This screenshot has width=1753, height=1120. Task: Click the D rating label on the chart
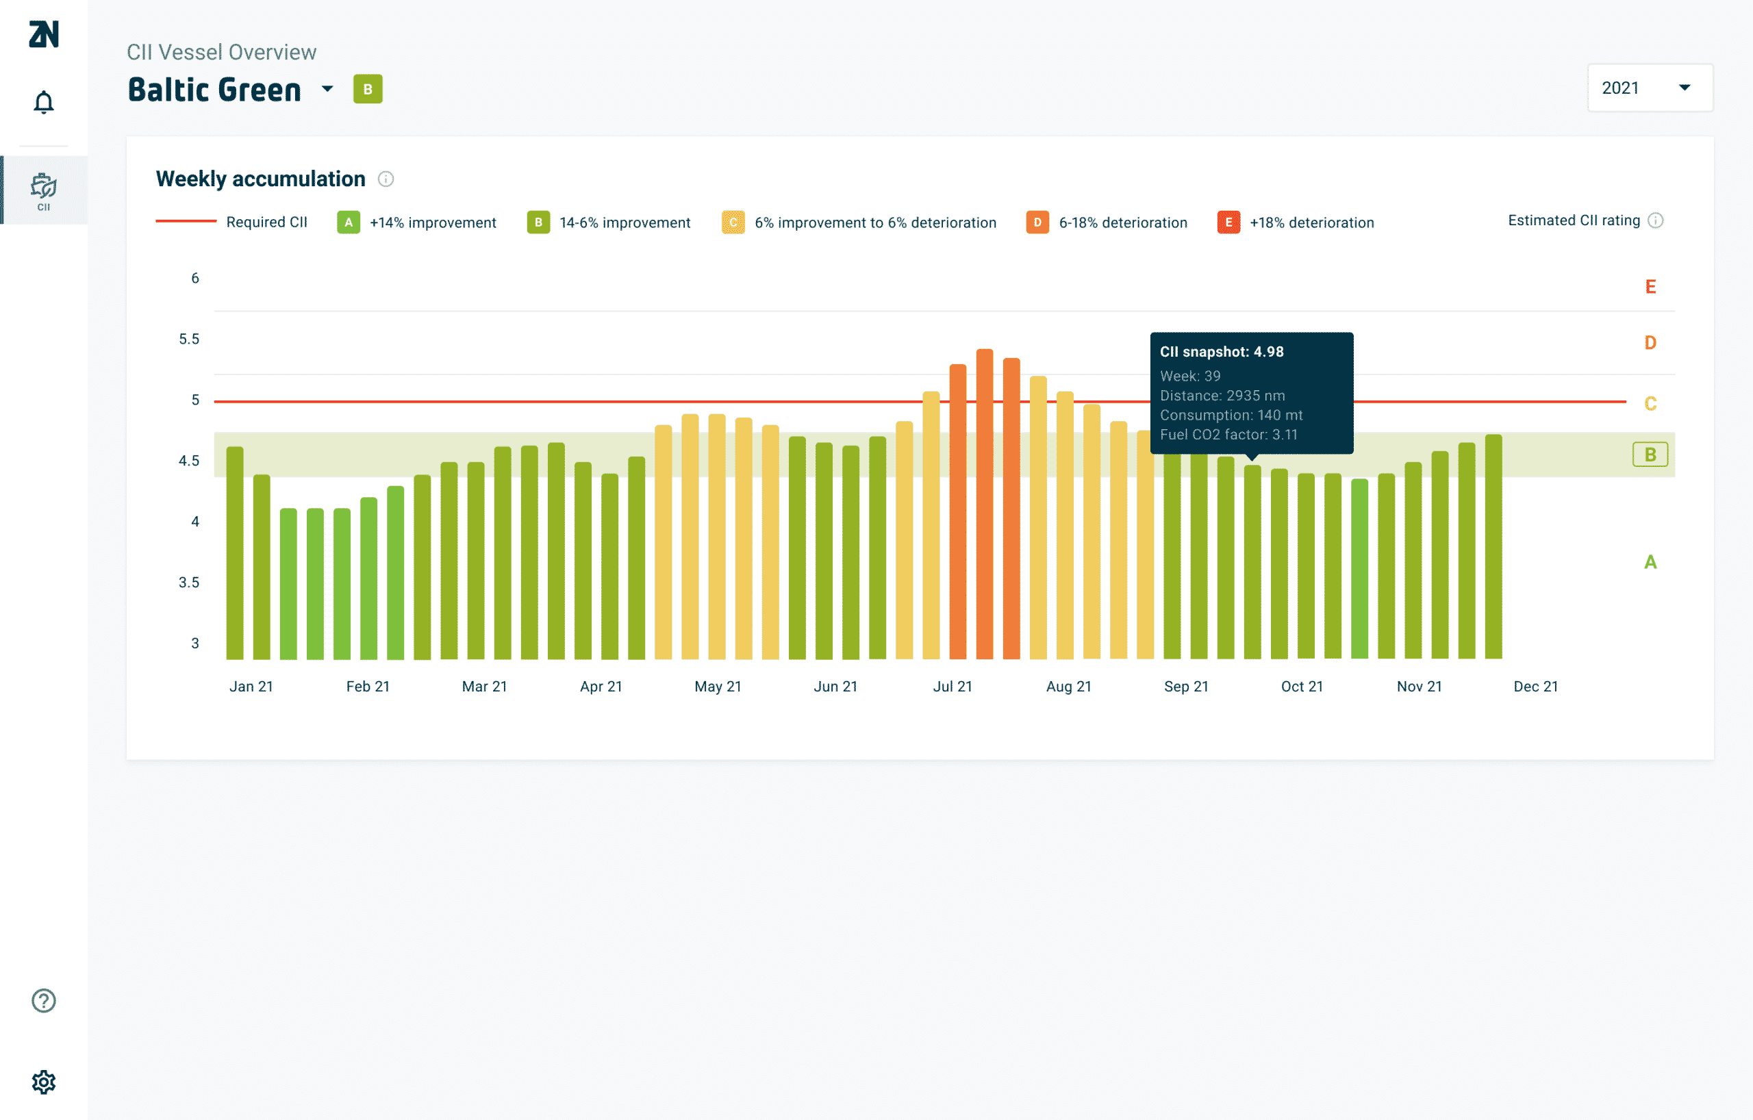point(1650,343)
